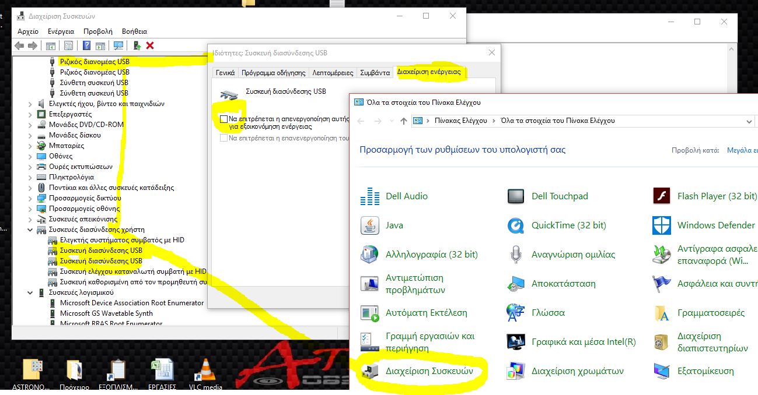Switch to the Συμβάντα tab
This screenshot has width=758, height=395.
pyautogui.click(x=375, y=73)
